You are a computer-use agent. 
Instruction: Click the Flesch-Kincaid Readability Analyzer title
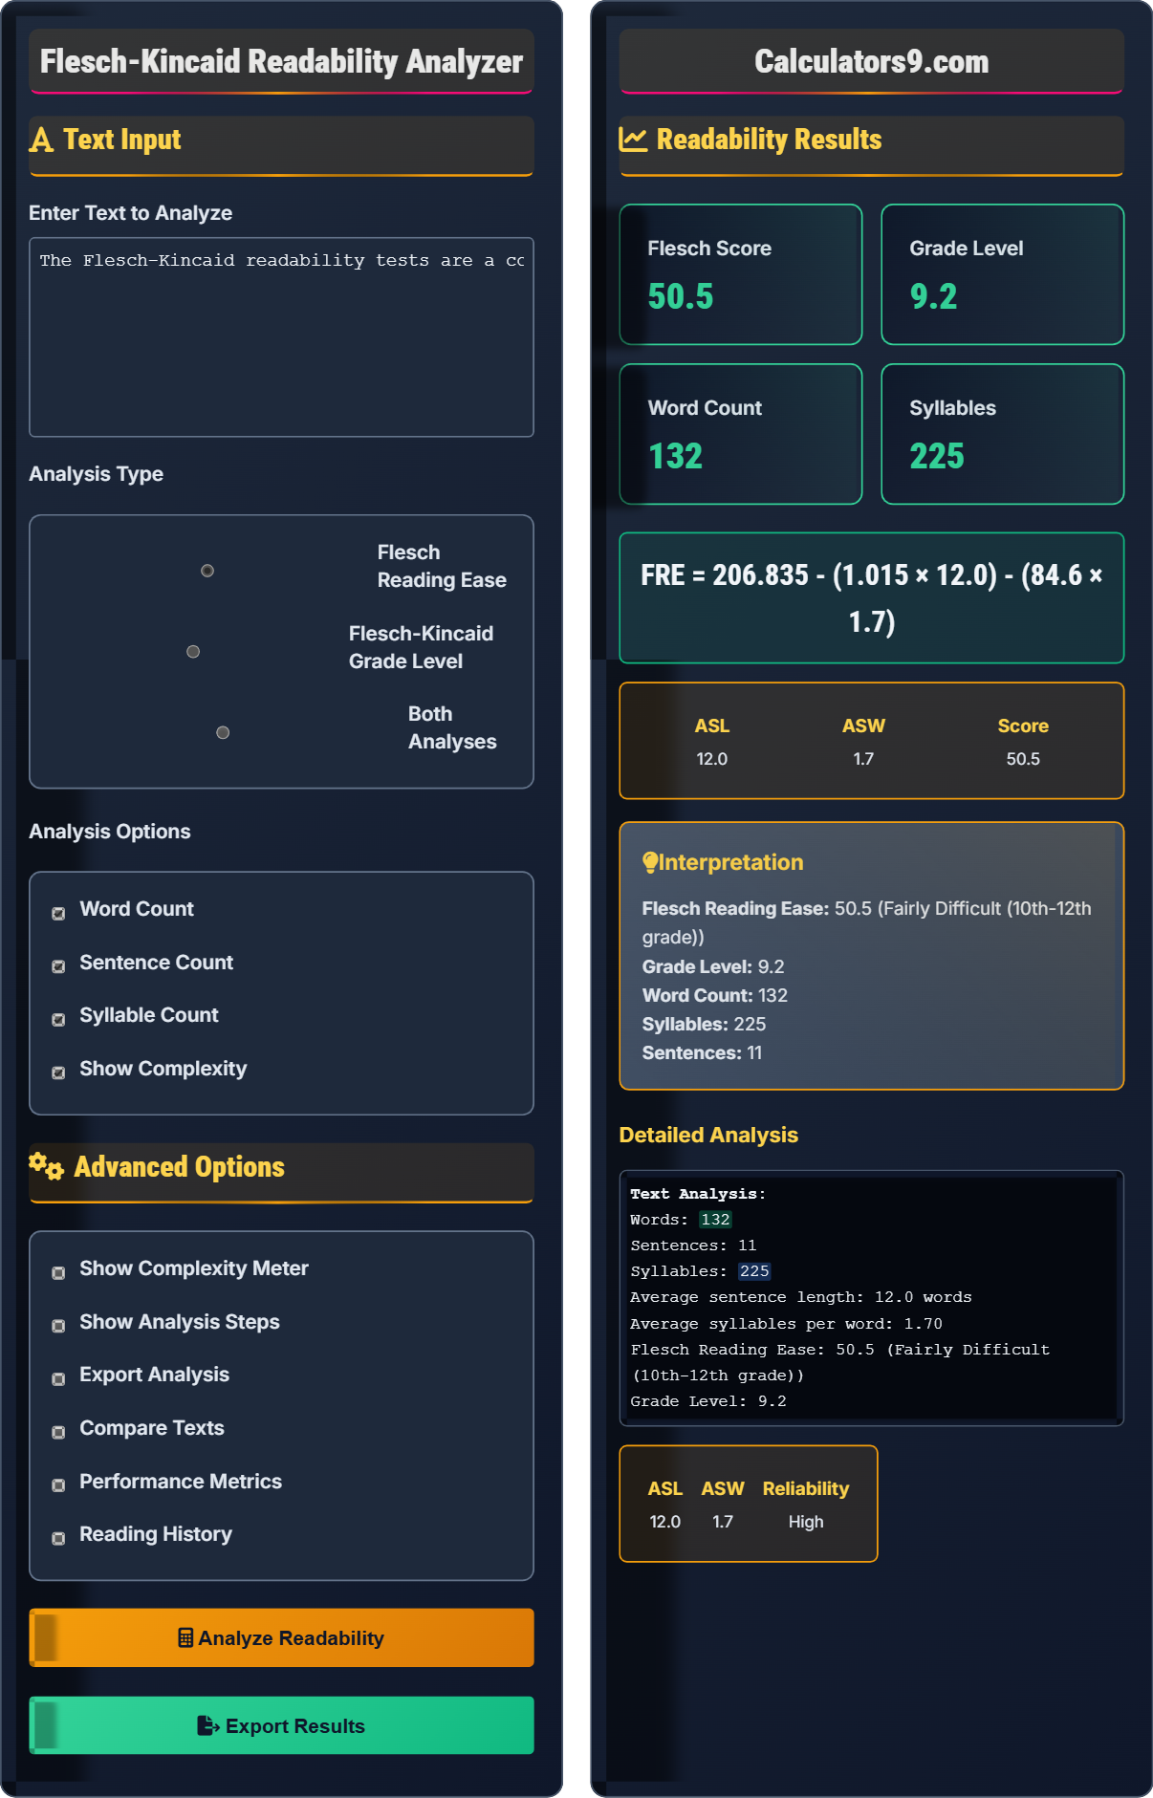click(x=281, y=62)
